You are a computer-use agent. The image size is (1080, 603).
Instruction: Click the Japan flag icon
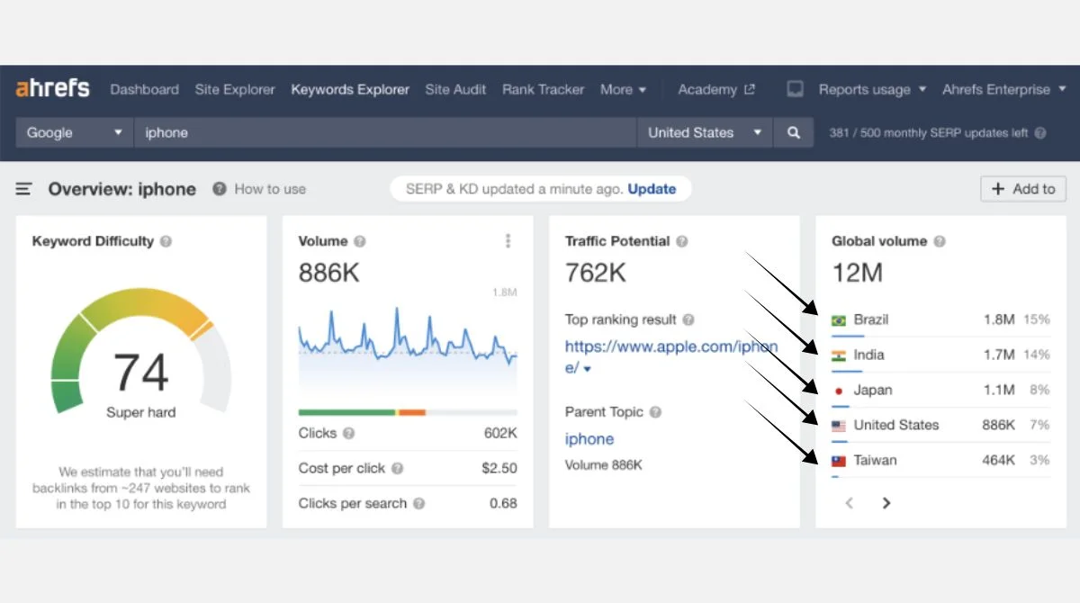839,391
